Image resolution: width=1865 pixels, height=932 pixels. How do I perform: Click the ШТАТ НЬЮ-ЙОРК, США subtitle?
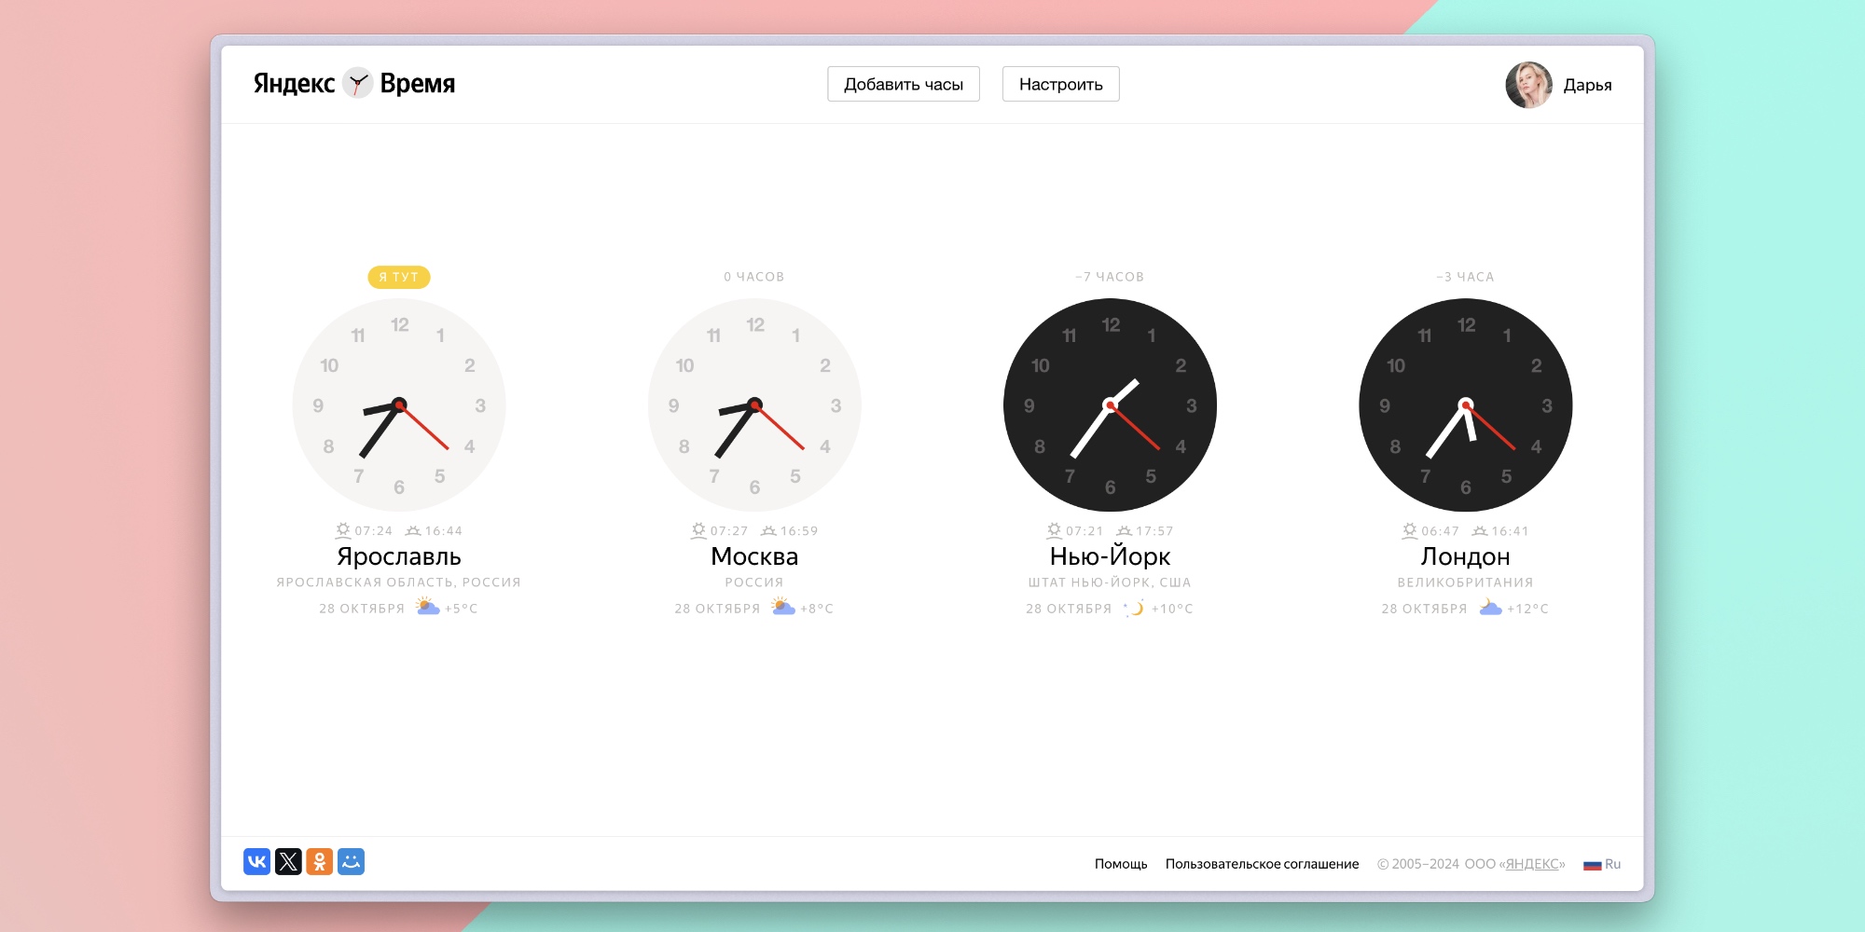click(1110, 582)
